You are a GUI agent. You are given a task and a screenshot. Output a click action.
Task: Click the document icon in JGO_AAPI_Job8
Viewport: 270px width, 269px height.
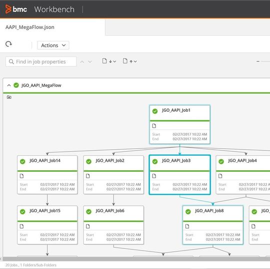pos(187,227)
